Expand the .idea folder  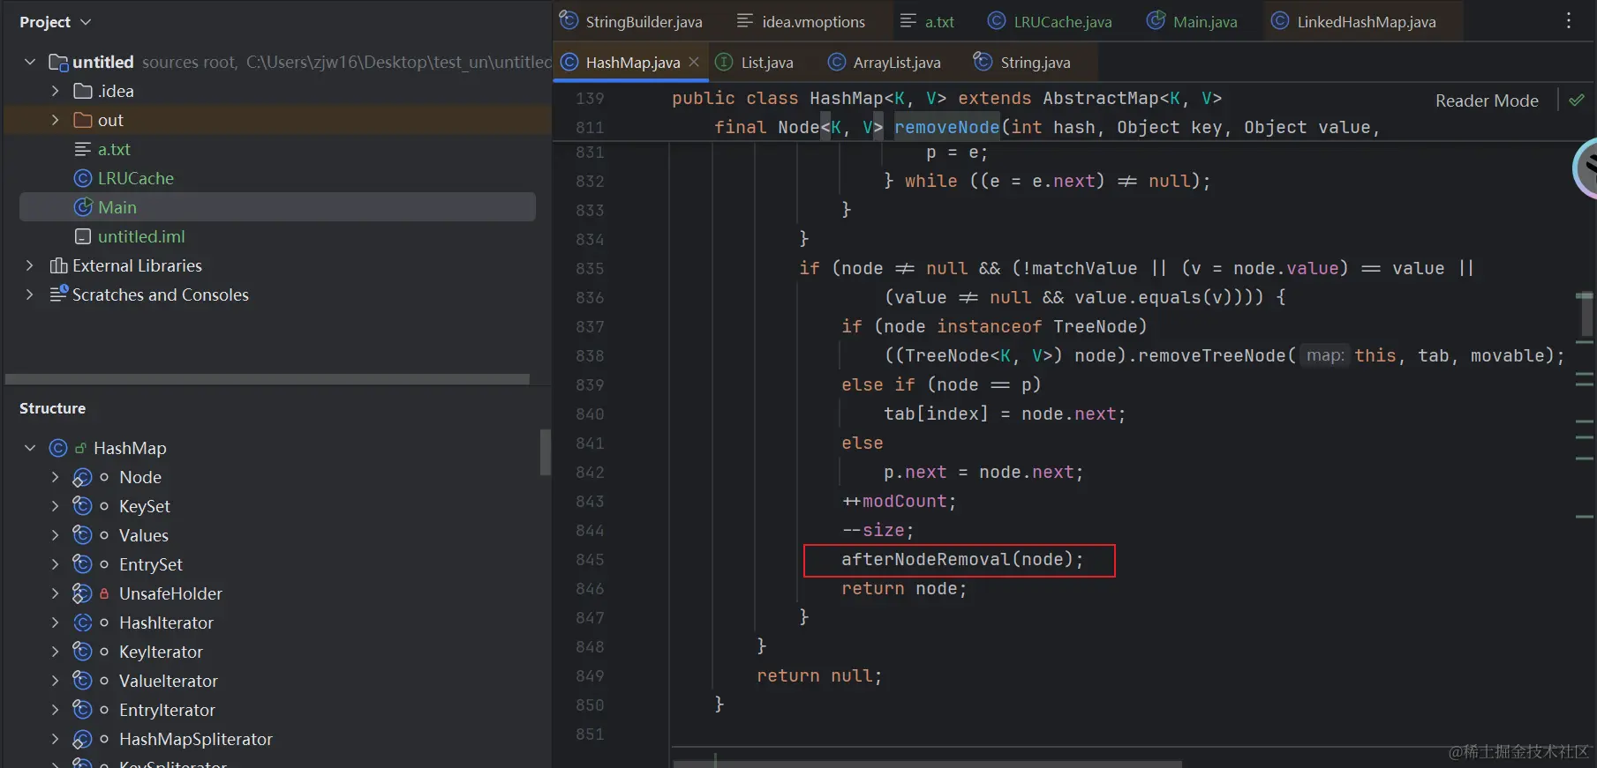(55, 91)
